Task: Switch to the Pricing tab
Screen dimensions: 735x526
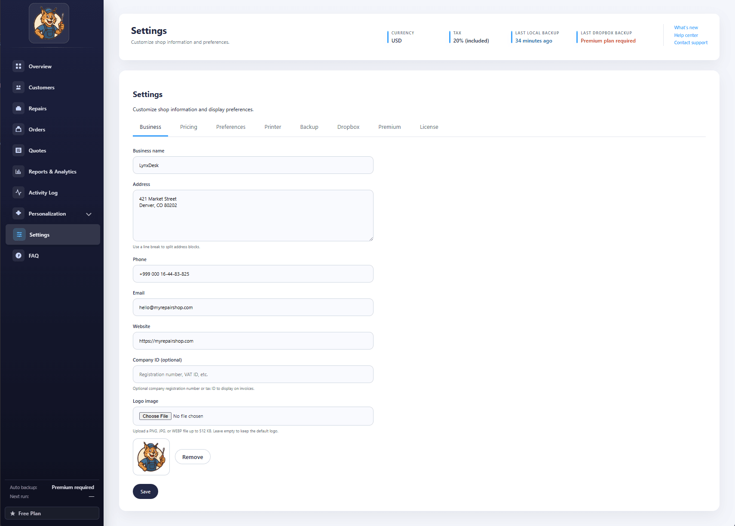Action: [188, 127]
